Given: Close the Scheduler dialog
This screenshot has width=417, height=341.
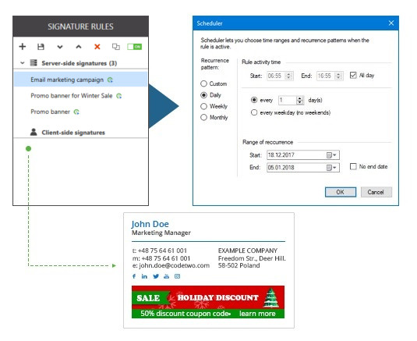Looking at the screenshot, I should [x=391, y=23].
